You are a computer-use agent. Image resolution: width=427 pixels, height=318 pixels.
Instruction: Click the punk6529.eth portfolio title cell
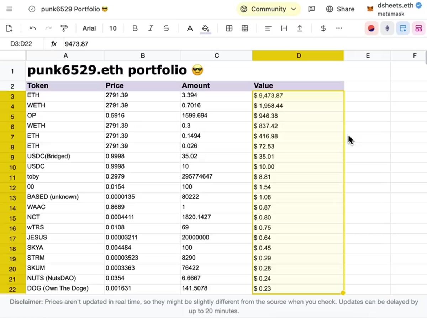tap(115, 70)
